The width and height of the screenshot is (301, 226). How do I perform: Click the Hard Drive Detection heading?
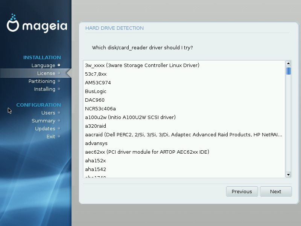pyautogui.click(x=114, y=28)
